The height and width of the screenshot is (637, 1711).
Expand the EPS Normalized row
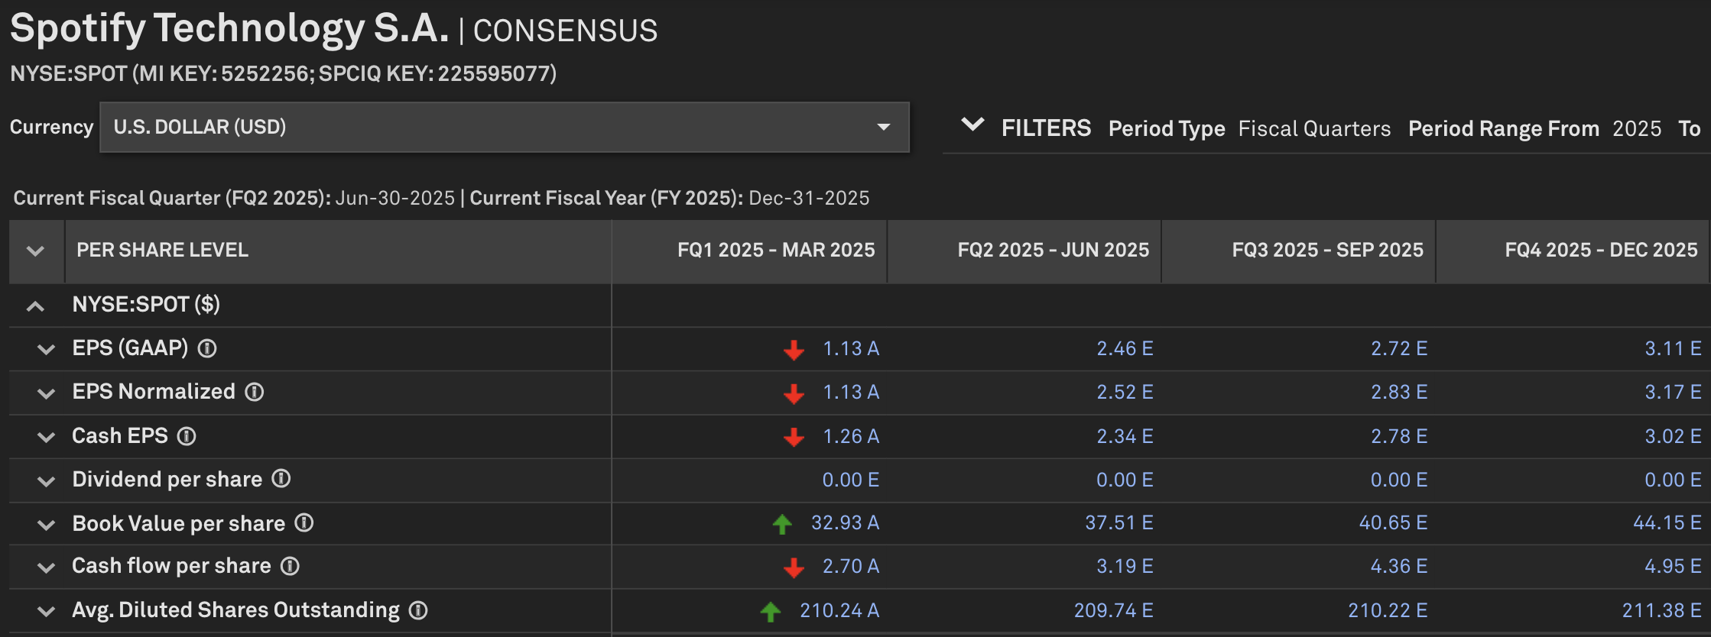47,393
